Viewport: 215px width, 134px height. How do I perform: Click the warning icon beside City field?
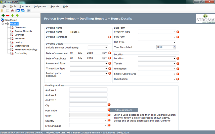[x=109, y=105]
